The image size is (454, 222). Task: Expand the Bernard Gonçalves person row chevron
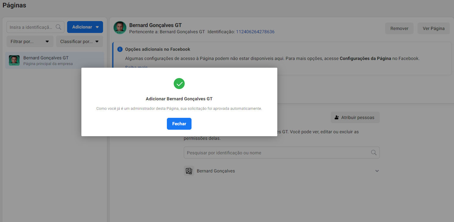pyautogui.click(x=377, y=171)
